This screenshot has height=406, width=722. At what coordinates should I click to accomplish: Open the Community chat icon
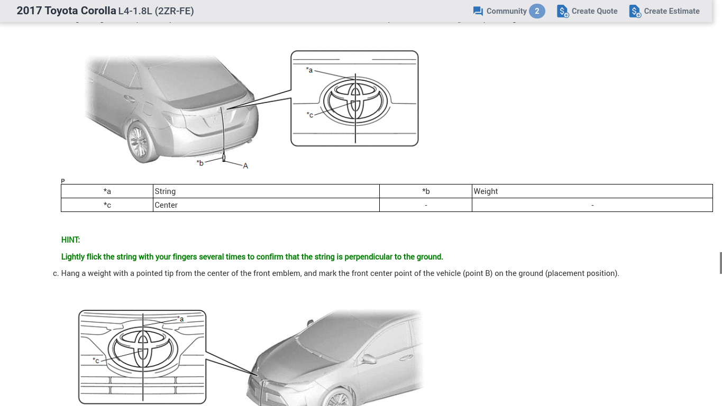coord(478,11)
